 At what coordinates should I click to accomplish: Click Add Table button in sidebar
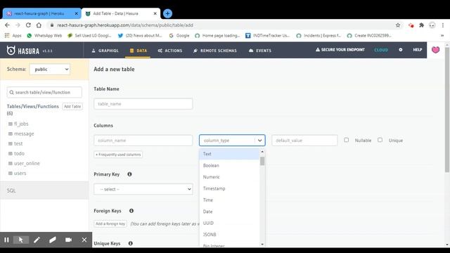[72, 106]
